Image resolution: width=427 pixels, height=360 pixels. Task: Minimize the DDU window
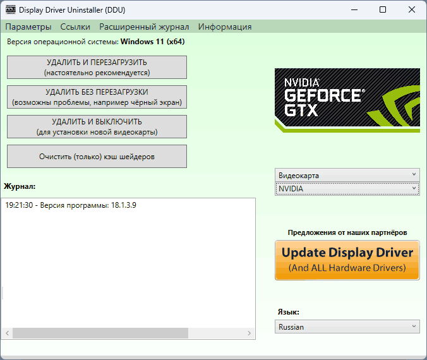354,10
